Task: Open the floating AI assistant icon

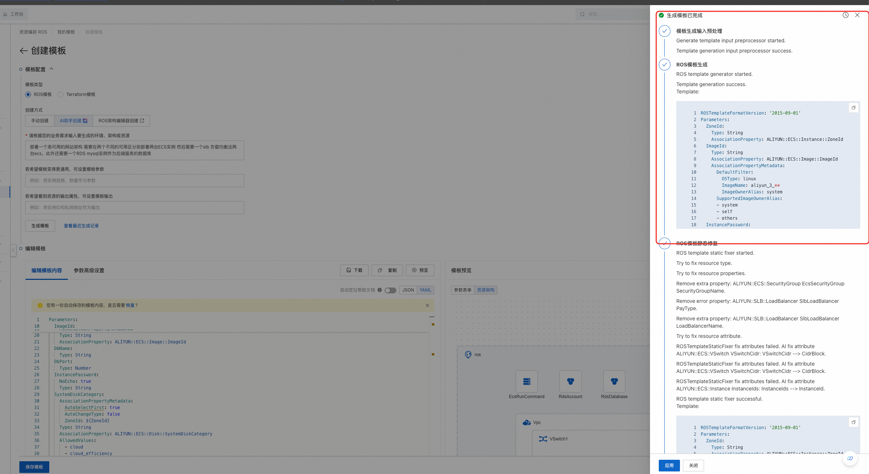Action: pos(850,458)
